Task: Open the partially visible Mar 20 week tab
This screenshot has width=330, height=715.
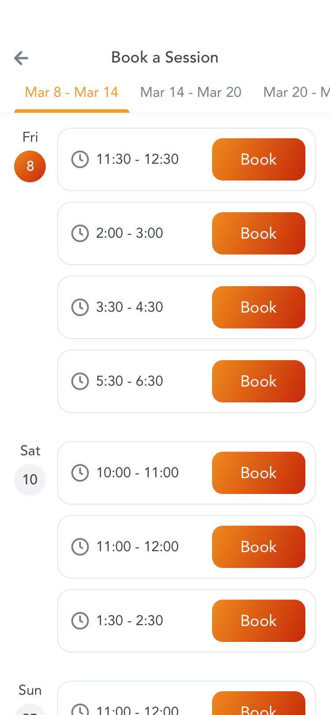Action: (x=296, y=92)
